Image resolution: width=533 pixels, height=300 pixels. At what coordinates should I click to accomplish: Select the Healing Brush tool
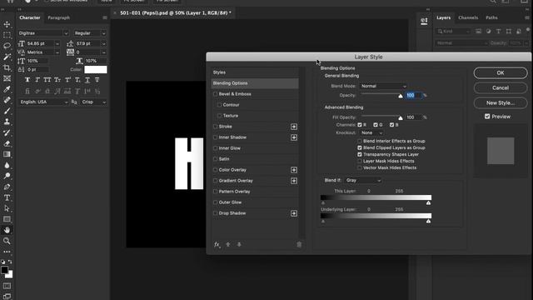[7, 100]
